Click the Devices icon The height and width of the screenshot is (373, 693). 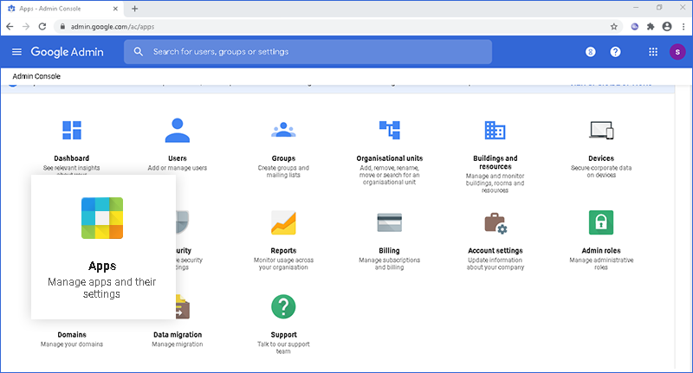point(600,130)
